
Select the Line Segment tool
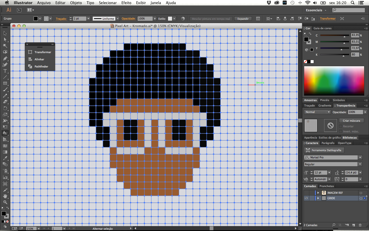click(5, 77)
